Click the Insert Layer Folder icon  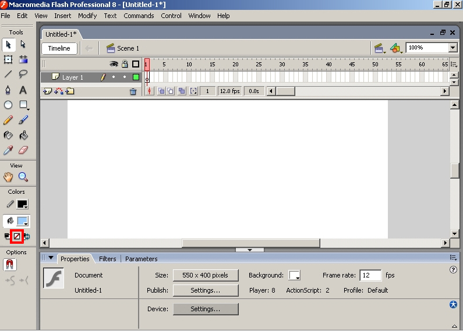70,91
